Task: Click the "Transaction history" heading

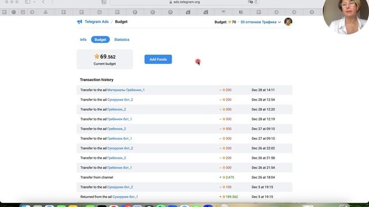Action: point(96,80)
